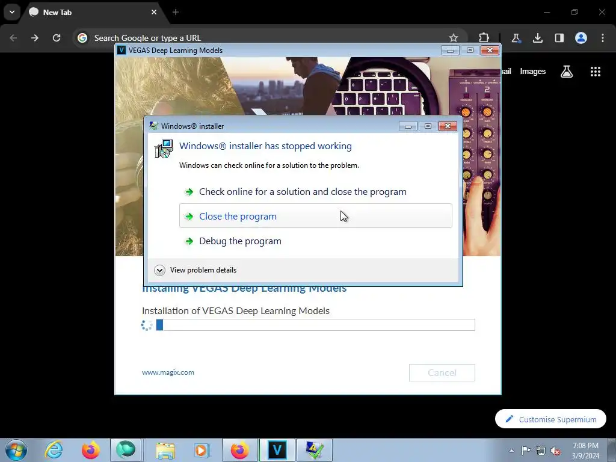The image size is (616, 462).
Task: Expand View problem details
Action: 196,270
